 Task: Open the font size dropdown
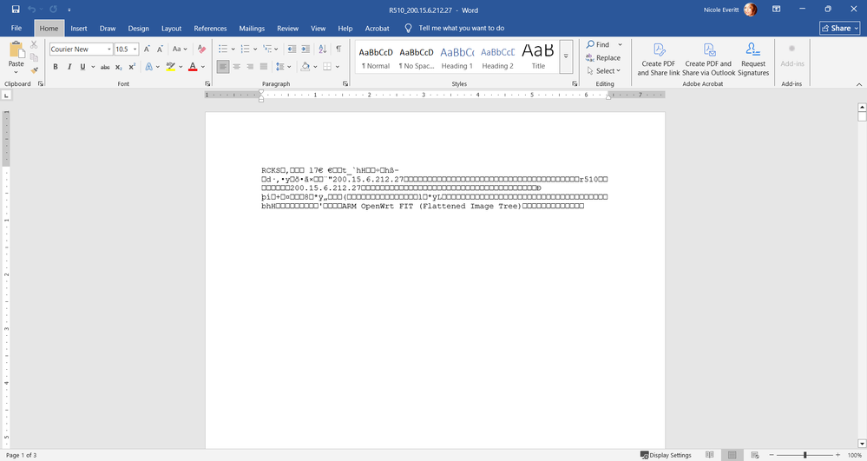[135, 49]
